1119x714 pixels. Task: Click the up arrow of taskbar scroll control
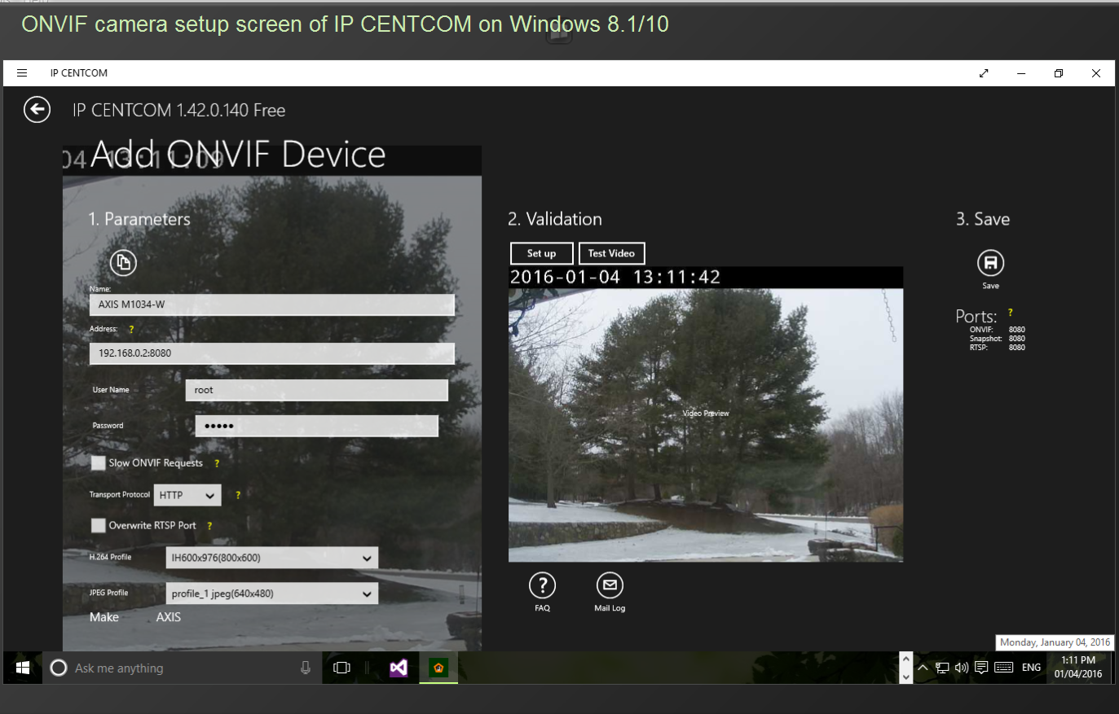pos(905,659)
